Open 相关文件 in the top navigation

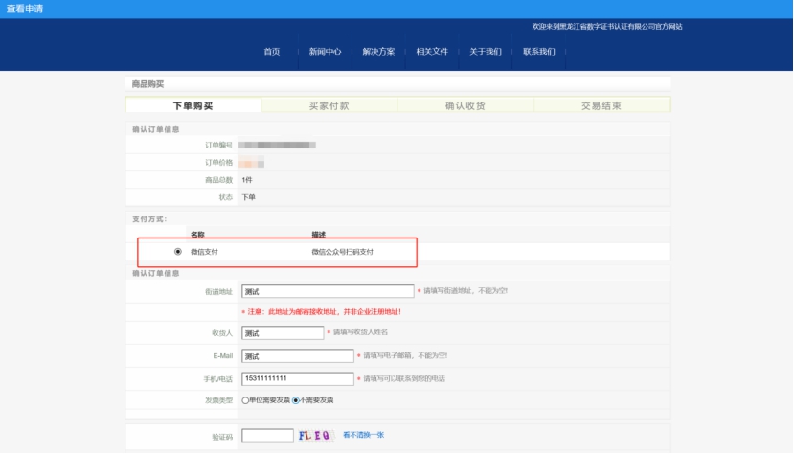click(x=432, y=52)
